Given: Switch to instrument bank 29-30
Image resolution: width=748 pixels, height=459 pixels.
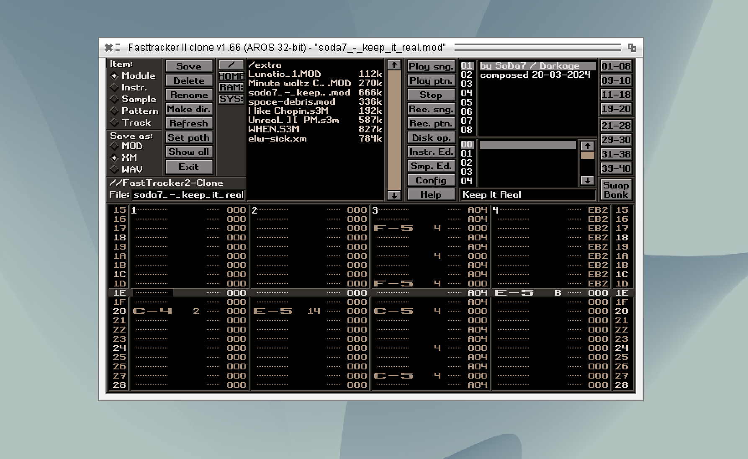Looking at the screenshot, I should [x=616, y=140].
